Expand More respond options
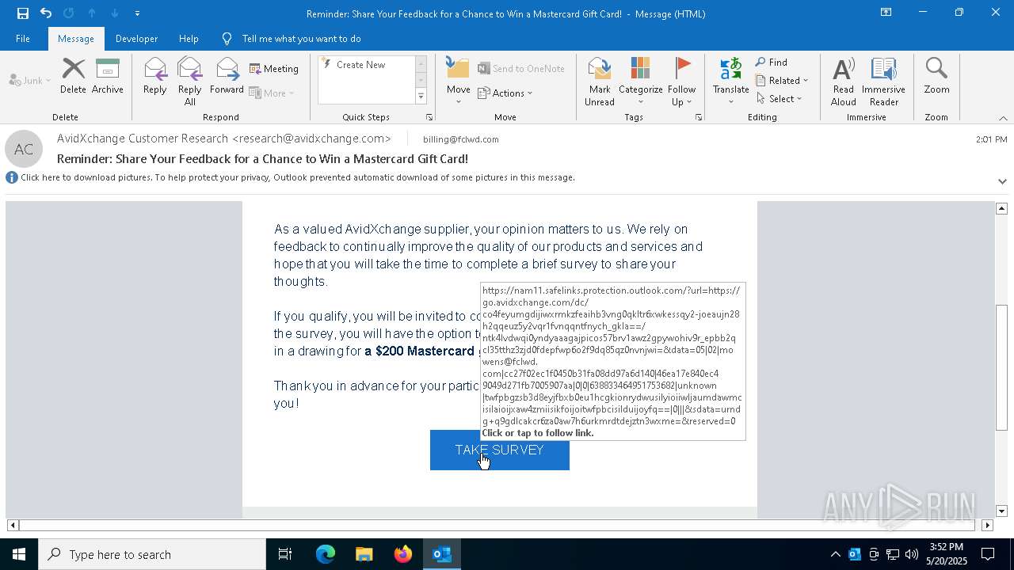Viewport: 1014px width, 570px height. (272, 93)
